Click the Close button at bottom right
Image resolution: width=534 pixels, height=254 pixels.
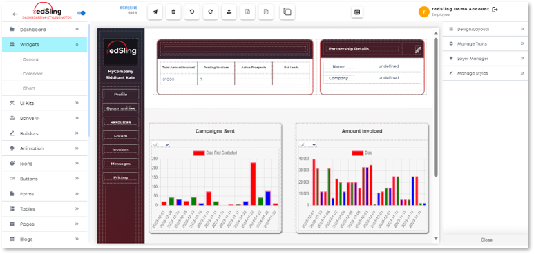tap(486, 240)
